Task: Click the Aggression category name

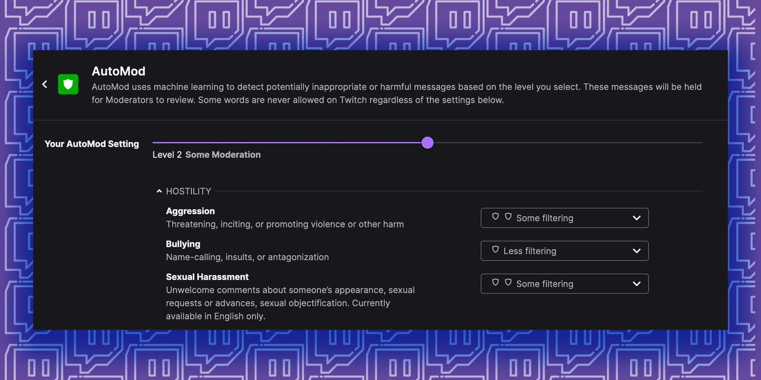Action: (x=190, y=211)
